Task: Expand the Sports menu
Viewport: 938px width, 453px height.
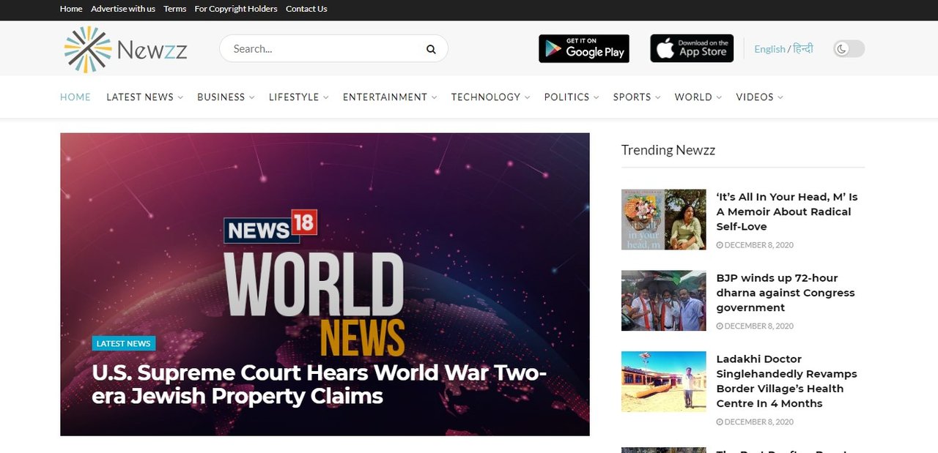Action: tap(637, 97)
